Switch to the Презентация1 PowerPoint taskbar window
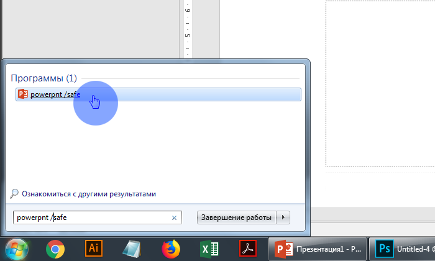The width and height of the screenshot is (435, 261). tap(318, 249)
